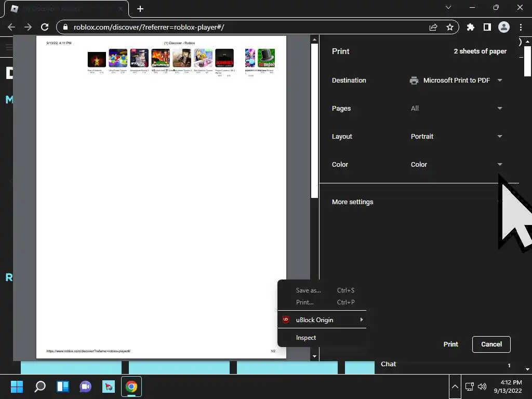Click the Chrome taskbar icon
The height and width of the screenshot is (399, 532).
[131, 387]
